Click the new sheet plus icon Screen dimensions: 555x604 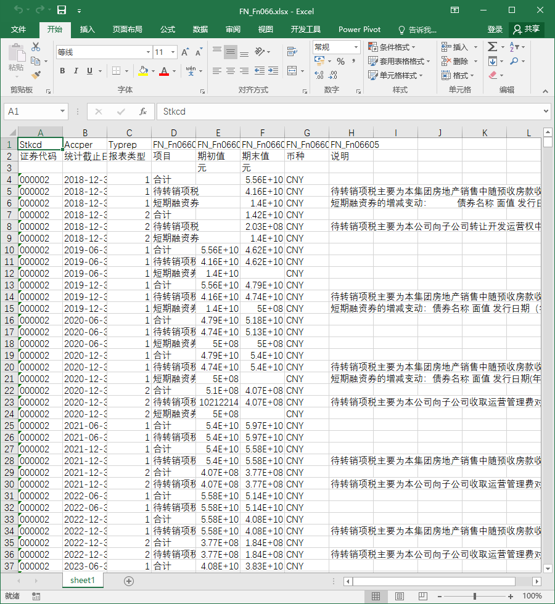(129, 581)
